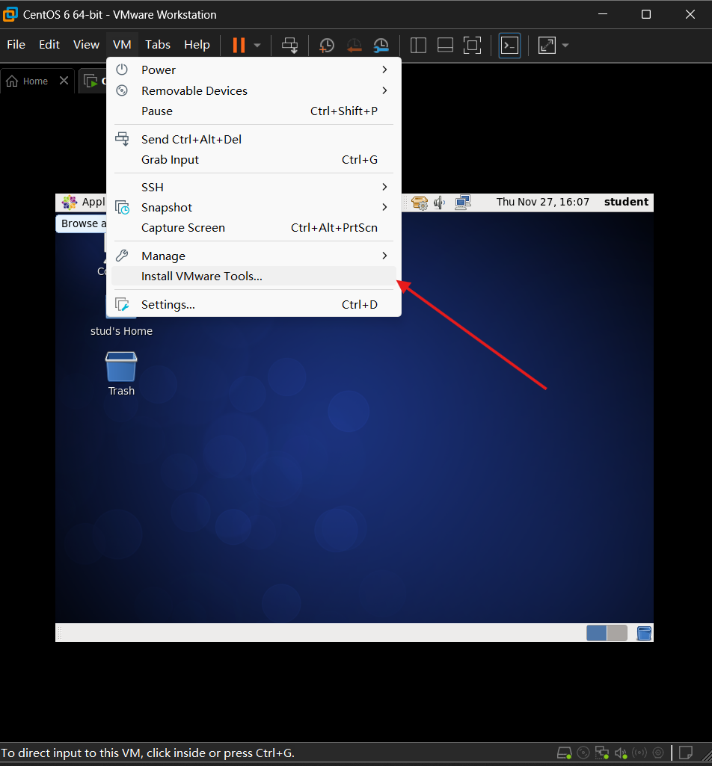Click the CentOS VM tab icon

(91, 81)
